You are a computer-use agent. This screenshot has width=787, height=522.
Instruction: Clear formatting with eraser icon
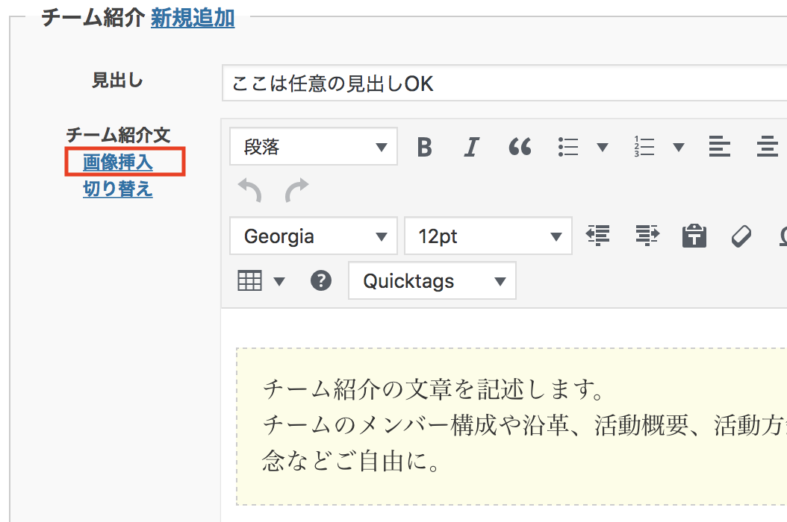tap(741, 236)
